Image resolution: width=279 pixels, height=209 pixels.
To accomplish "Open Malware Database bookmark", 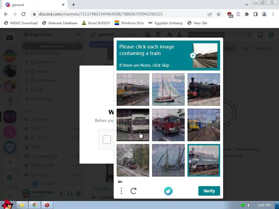I will coord(60,23).
